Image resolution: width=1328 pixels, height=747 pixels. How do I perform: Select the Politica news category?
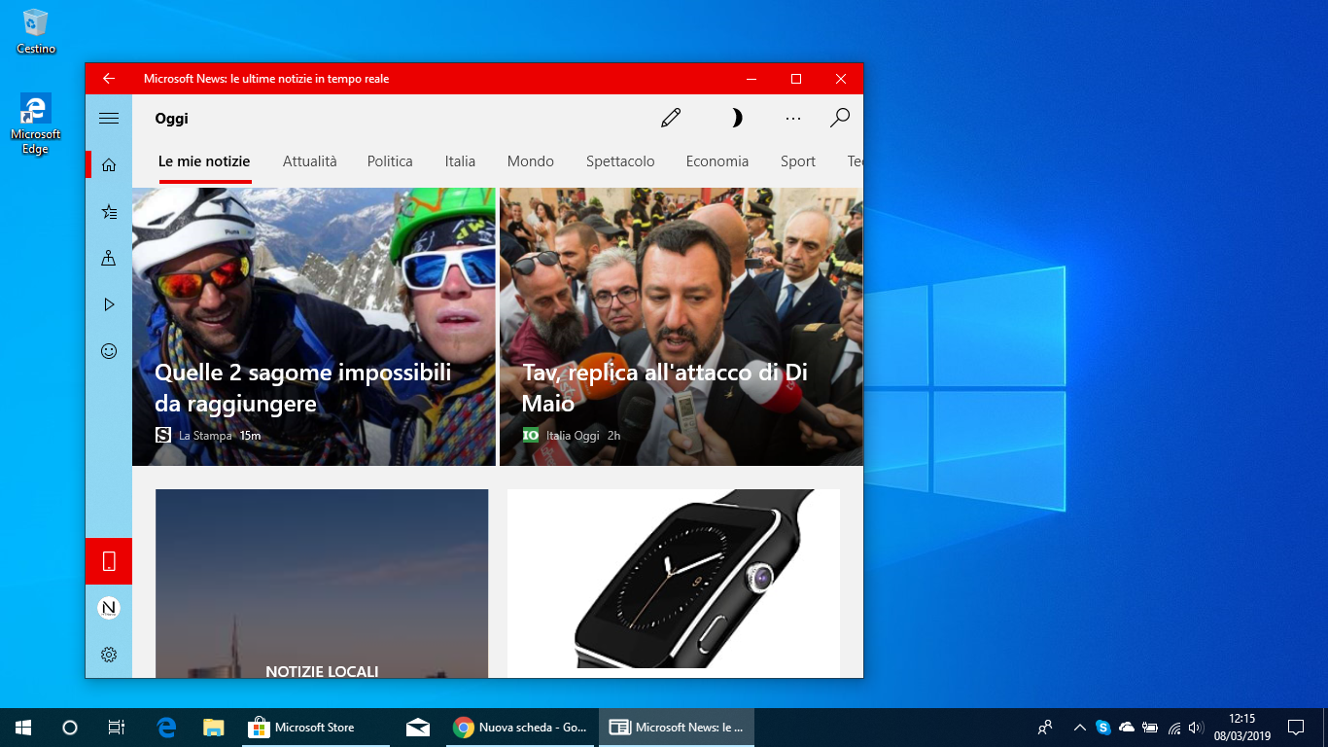click(x=389, y=161)
